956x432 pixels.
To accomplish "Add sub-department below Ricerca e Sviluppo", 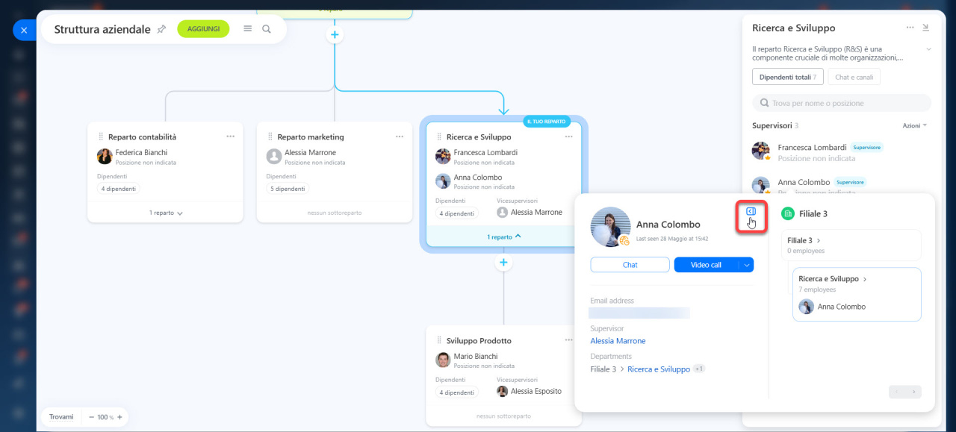I will tap(503, 263).
